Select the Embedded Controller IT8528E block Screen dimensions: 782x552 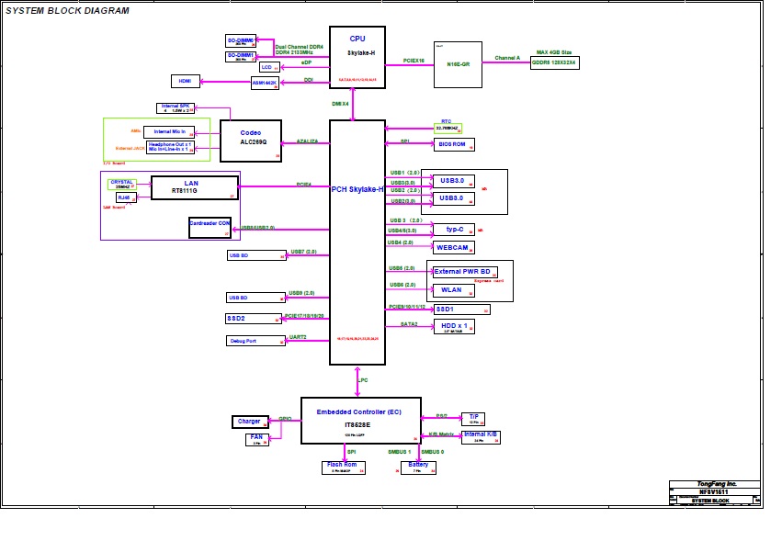coord(360,420)
